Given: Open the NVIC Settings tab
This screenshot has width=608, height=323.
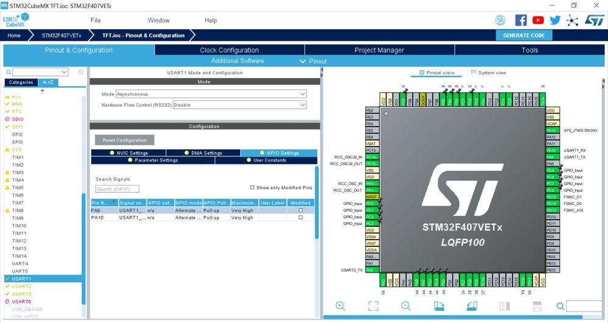Looking at the screenshot, I should (128, 153).
